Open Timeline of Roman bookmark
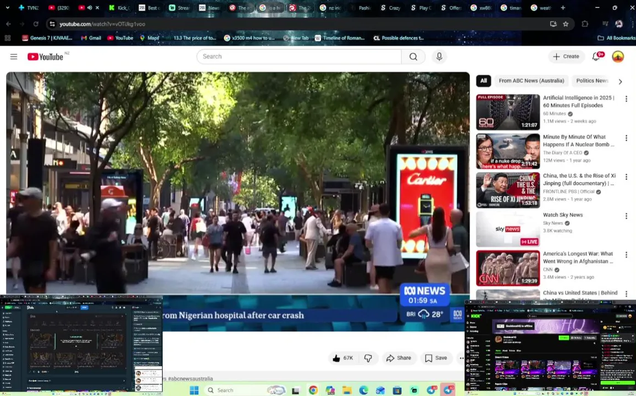 point(340,38)
